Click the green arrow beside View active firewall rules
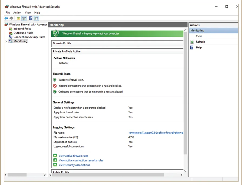Viewport: 242px width, 185px height. point(55,156)
